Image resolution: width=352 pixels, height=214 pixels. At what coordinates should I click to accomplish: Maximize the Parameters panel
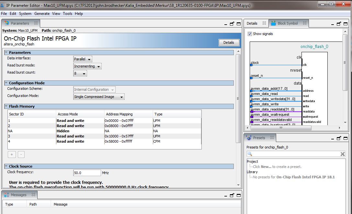click(239, 24)
